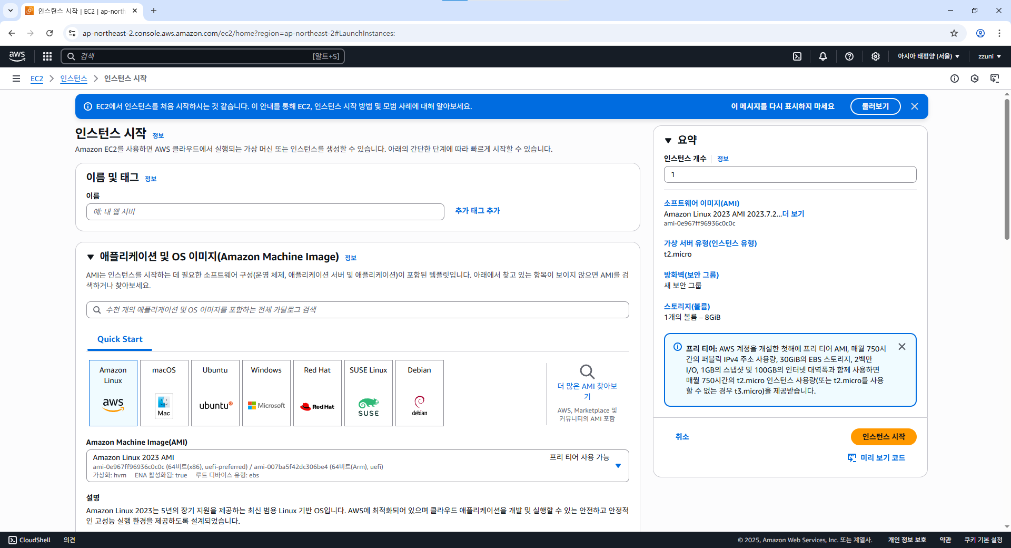The image size is (1011, 548).
Task: Open the 가상 서버 유형(인스턴스 유형) summary link
Action: 710,243
